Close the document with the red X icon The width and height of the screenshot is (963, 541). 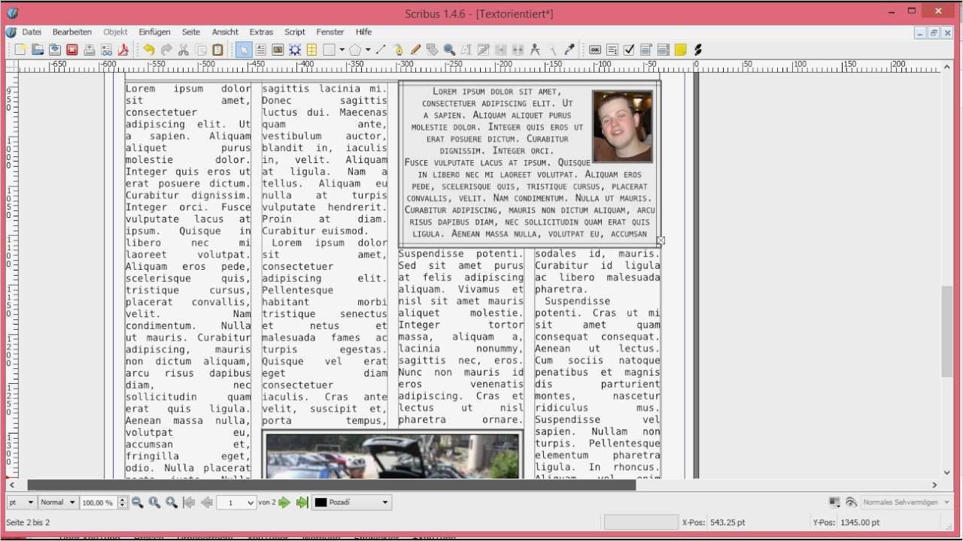(x=72, y=50)
